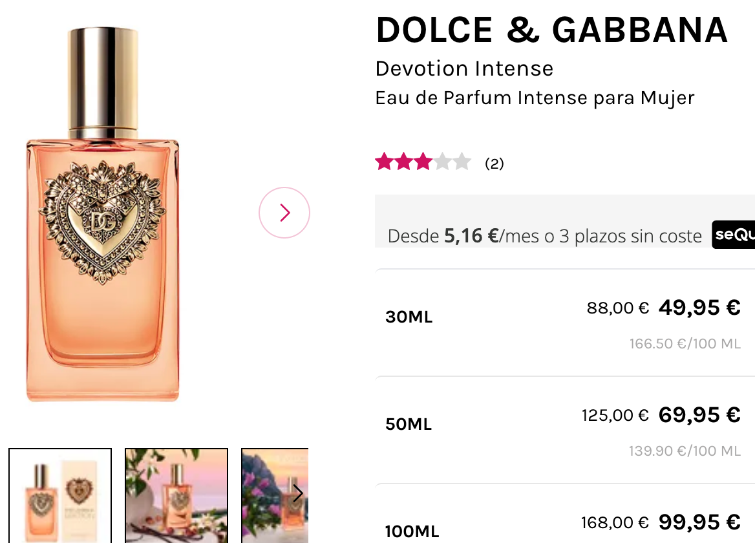
Task: Open the seQura payment logo
Action: (733, 235)
